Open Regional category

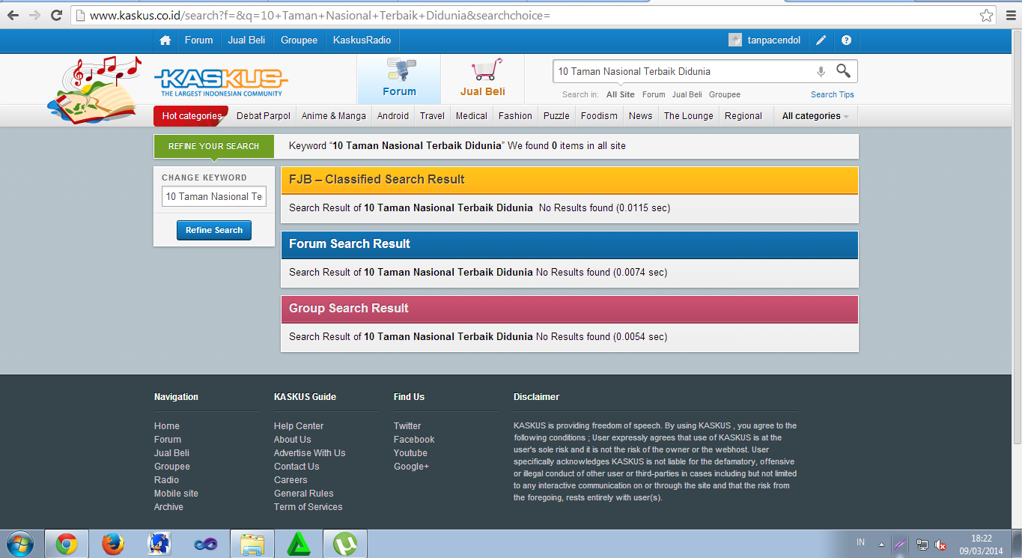click(x=743, y=116)
